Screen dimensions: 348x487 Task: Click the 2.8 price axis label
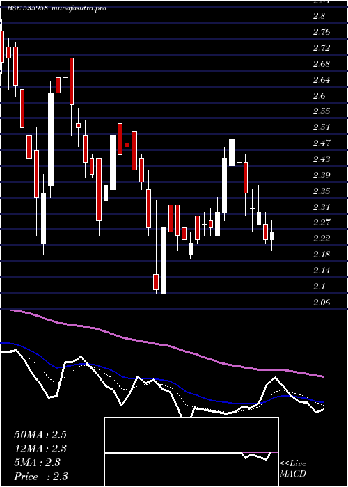(x=319, y=16)
